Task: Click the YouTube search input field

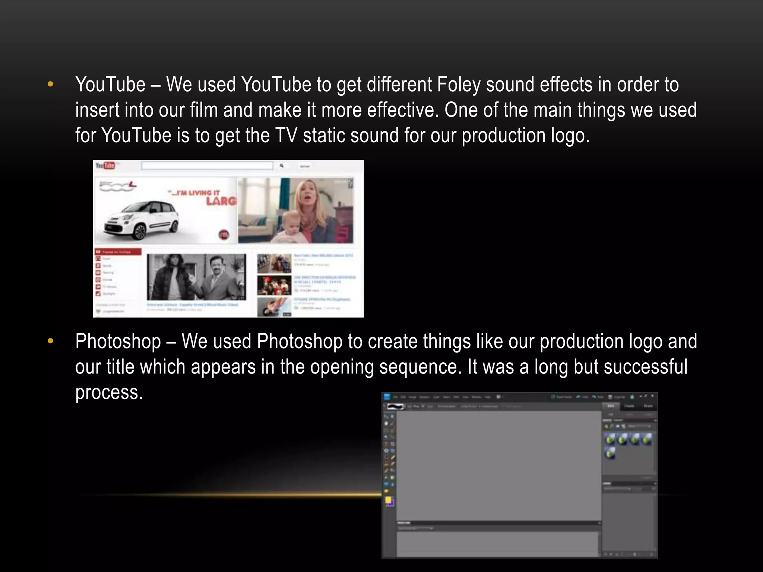Action: (x=207, y=166)
